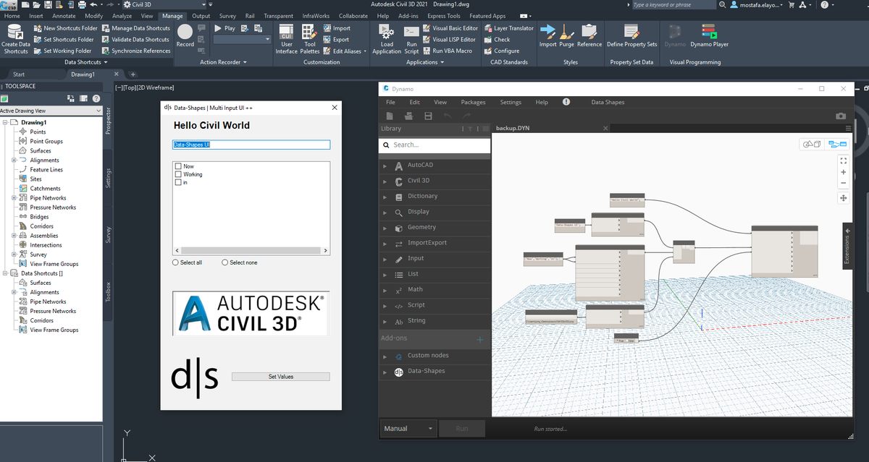The image size is (869, 462).
Task: Click Run VBA Macro
Action: pos(447,51)
